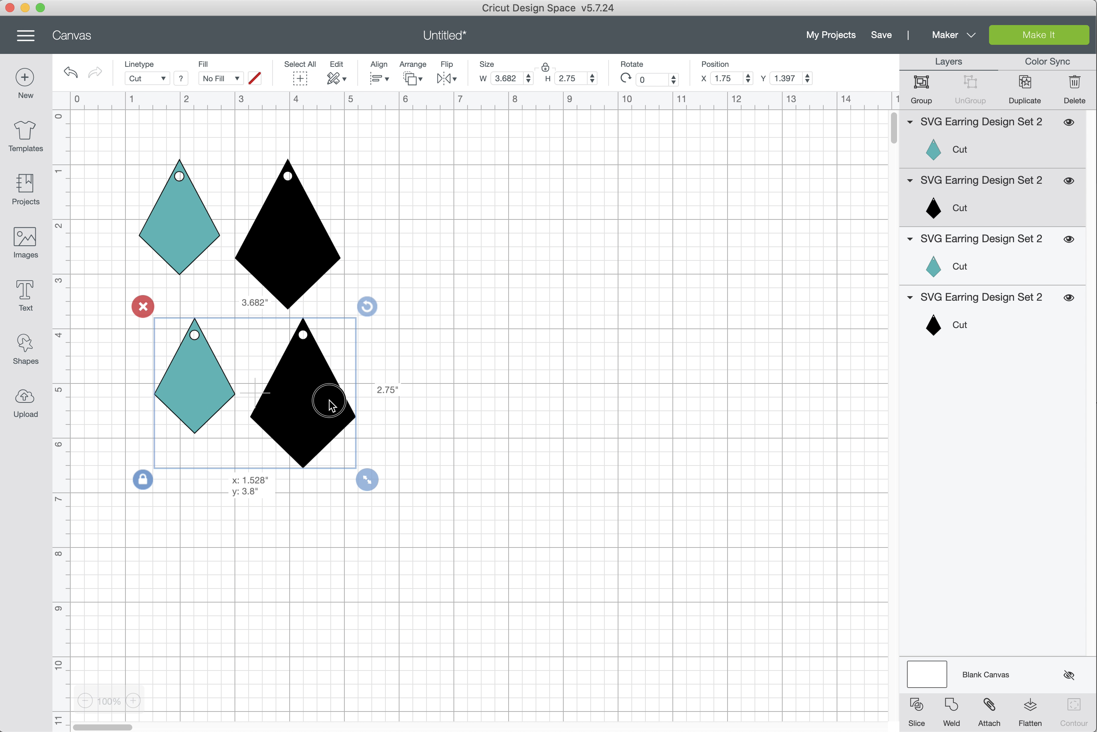Switch to the Color Sync tab
Screen dimensions: 1097x732
point(1047,62)
